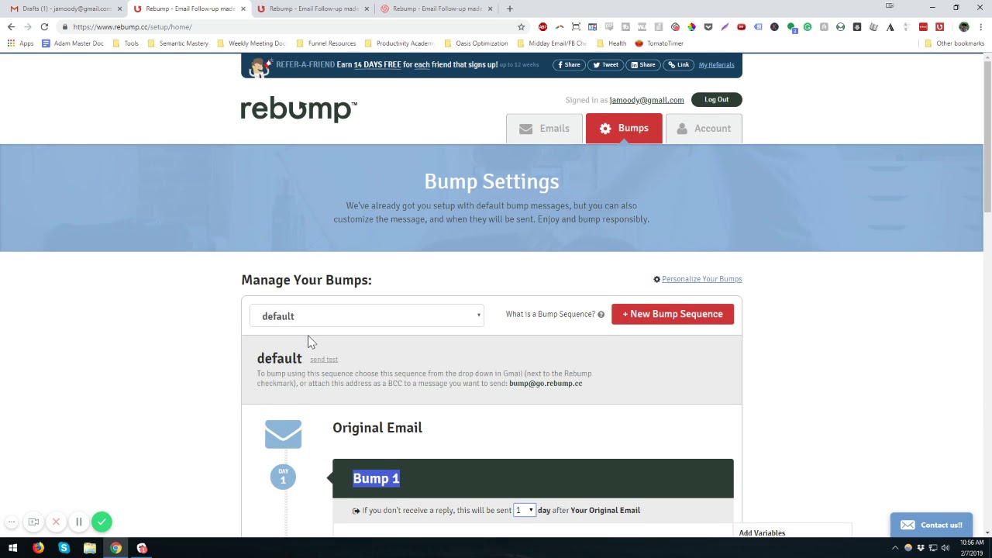The height and width of the screenshot is (558, 992).
Task: Switch to the Gmail Drafts browser tab
Action: [66, 9]
